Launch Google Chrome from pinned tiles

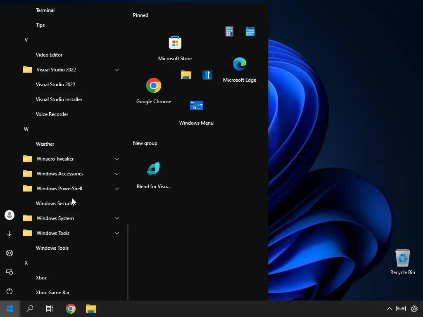click(x=154, y=91)
